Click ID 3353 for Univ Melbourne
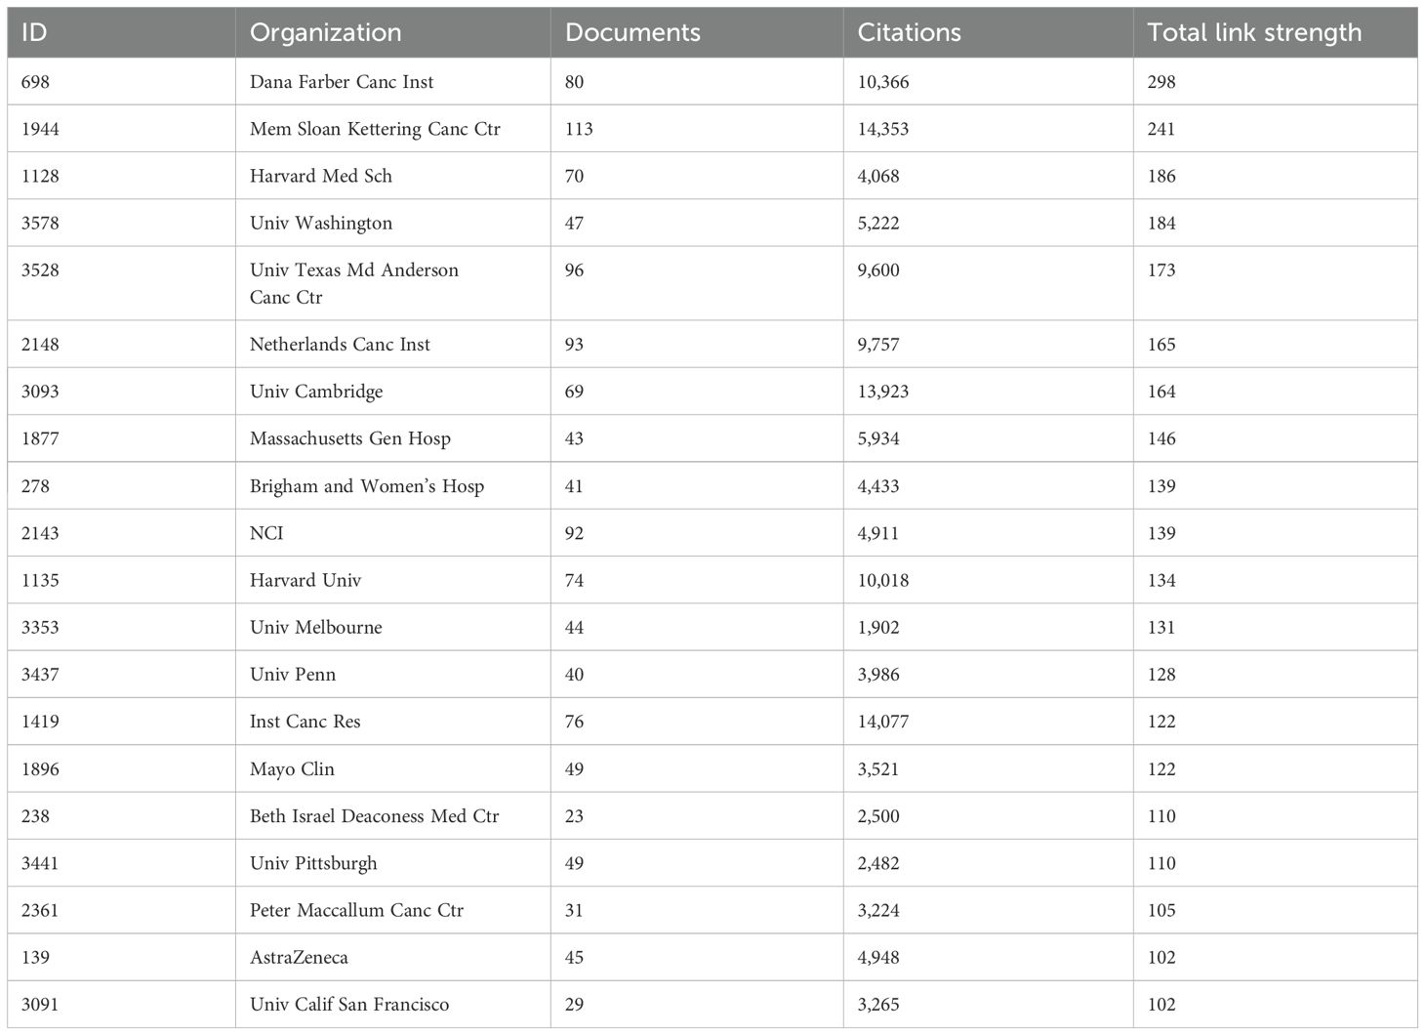 [x=40, y=627]
